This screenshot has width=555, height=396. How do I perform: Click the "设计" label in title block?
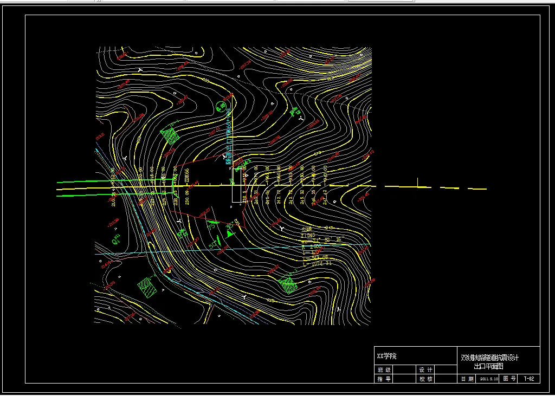point(426,370)
